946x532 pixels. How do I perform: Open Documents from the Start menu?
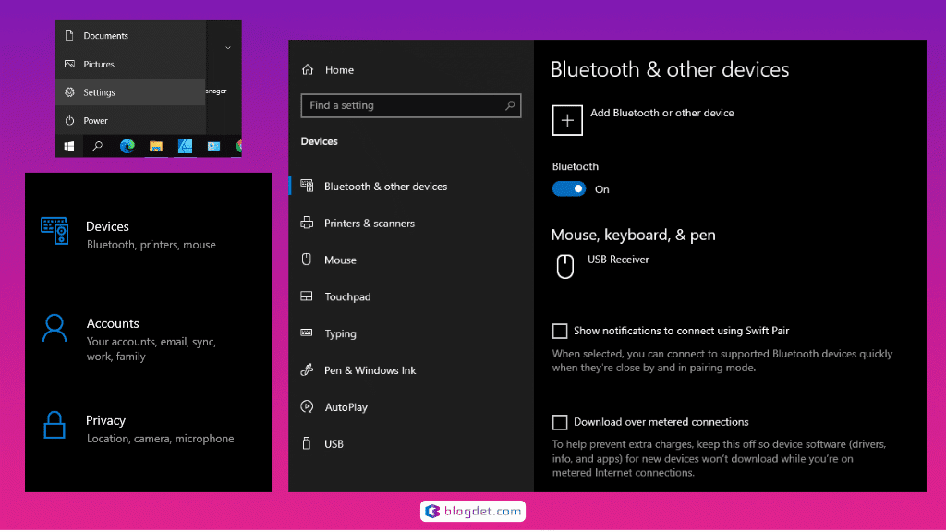click(130, 36)
